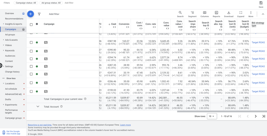Click the Google Ads mobile app phone icon
The image size is (267, 136).
click(4, 133)
